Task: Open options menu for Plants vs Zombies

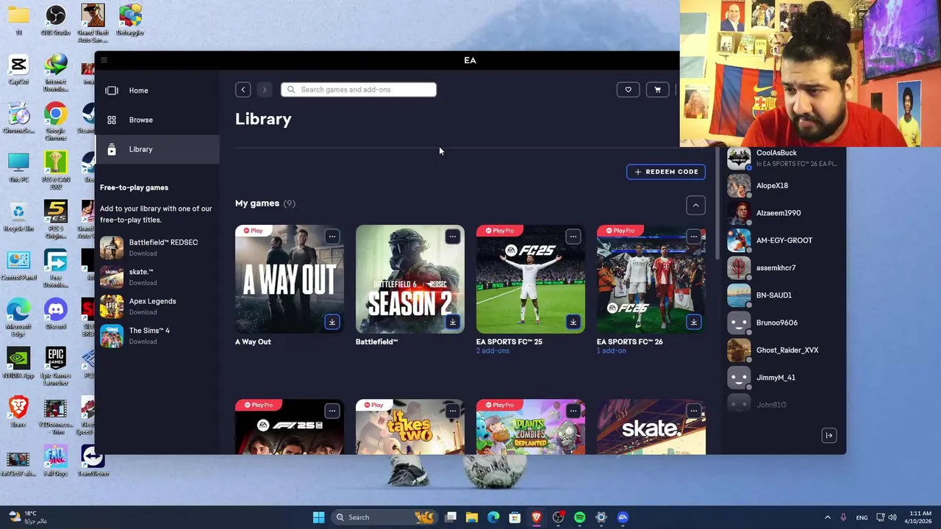Action: (573, 411)
